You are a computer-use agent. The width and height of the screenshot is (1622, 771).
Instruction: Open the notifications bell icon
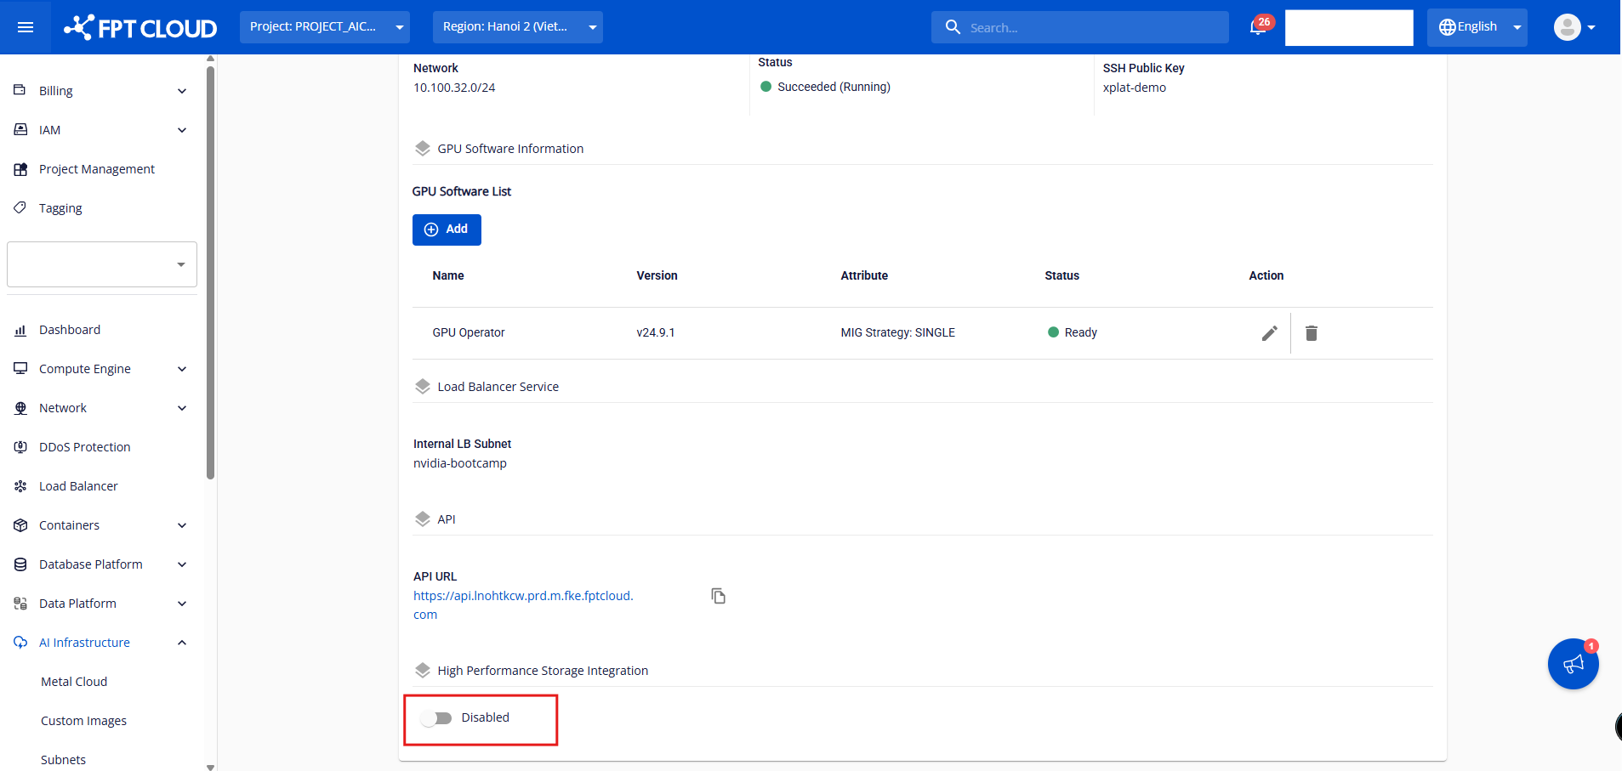(1258, 27)
